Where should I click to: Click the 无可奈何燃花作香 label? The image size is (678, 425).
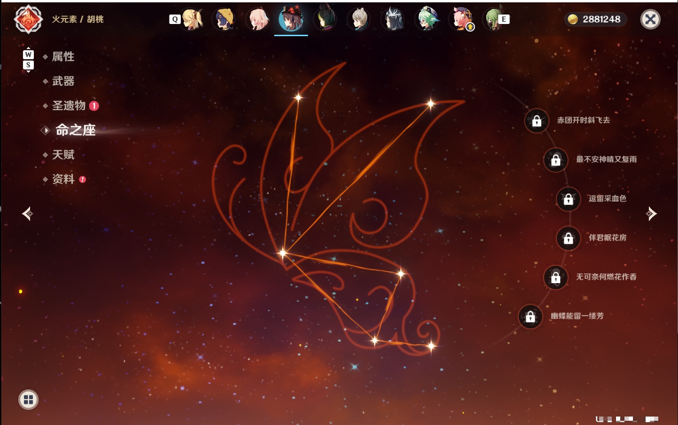pyautogui.click(x=606, y=277)
